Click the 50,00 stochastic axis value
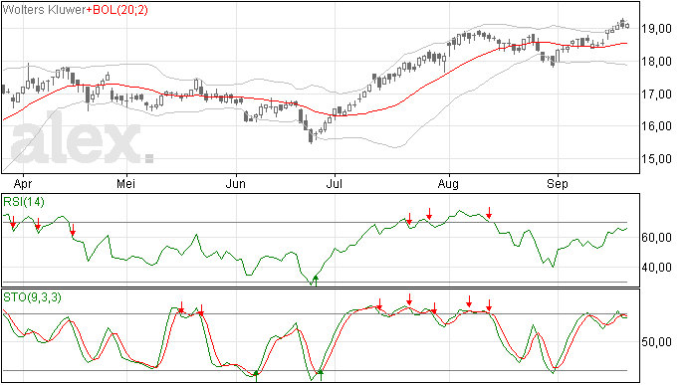Viewport: 687px width, 385px height. click(x=657, y=341)
